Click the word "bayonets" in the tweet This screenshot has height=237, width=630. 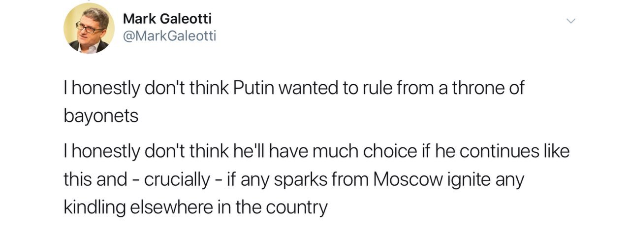point(100,116)
